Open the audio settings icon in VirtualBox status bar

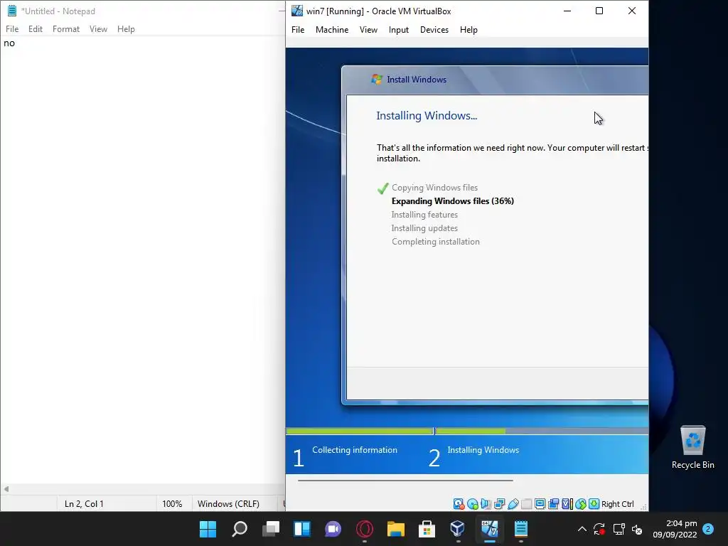click(486, 504)
